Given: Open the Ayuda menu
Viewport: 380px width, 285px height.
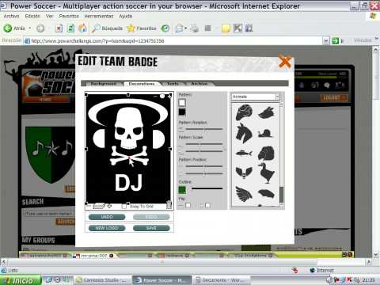Looking at the screenshot, I should [x=126, y=16].
